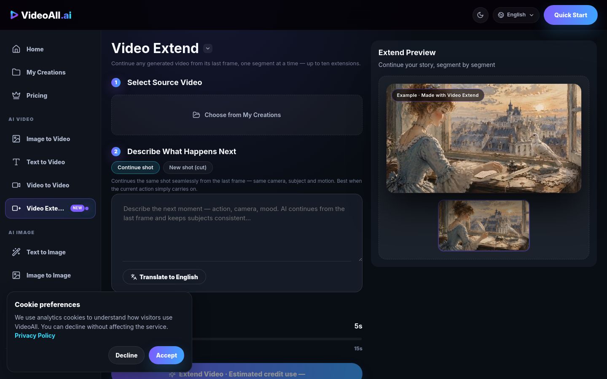Open the Pricing page

click(50, 96)
